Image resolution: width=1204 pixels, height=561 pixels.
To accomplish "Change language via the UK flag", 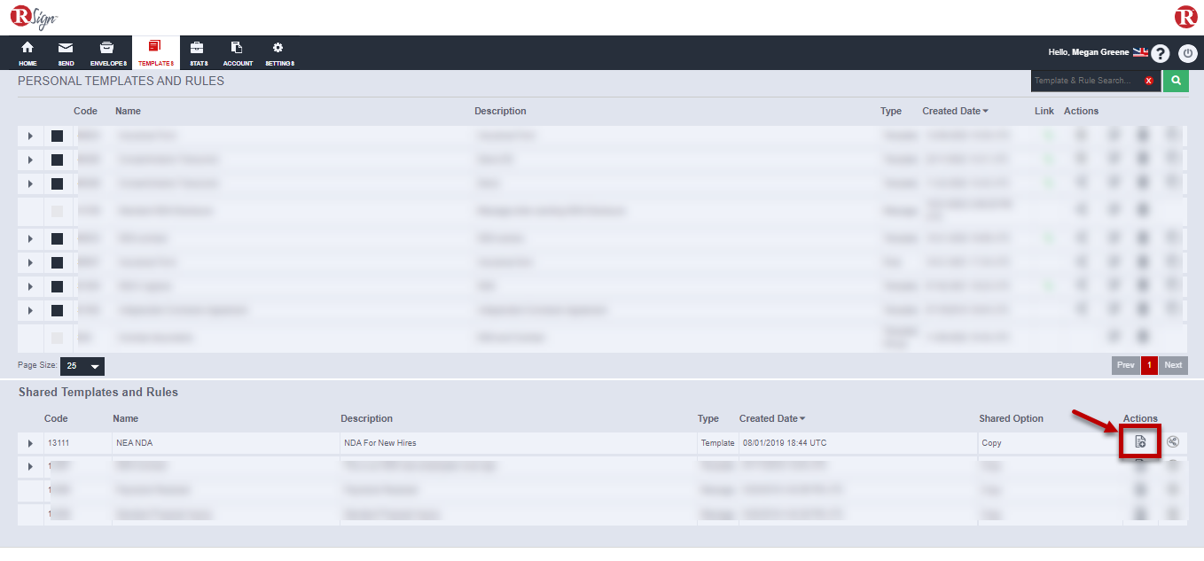I will pos(1140,52).
